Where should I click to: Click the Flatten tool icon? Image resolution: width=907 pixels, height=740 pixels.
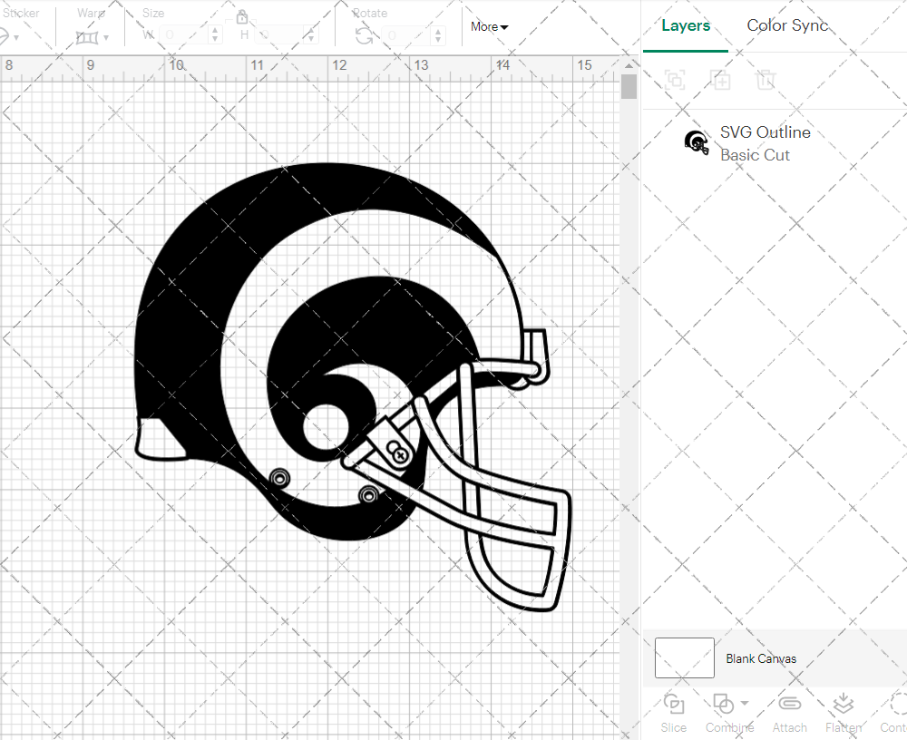(844, 704)
